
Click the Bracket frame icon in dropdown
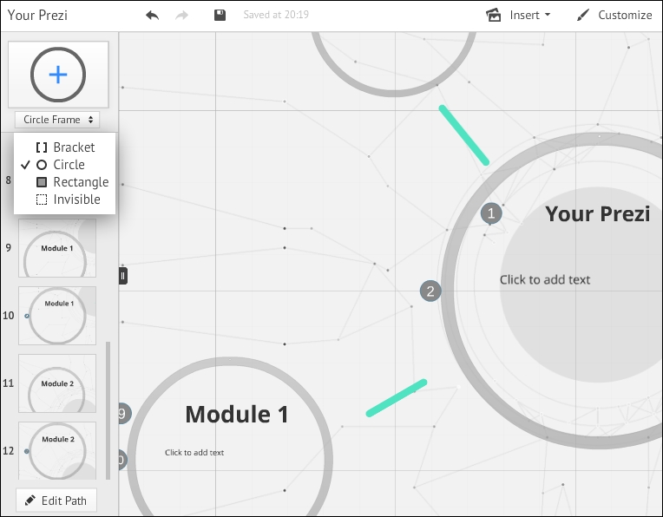point(42,147)
